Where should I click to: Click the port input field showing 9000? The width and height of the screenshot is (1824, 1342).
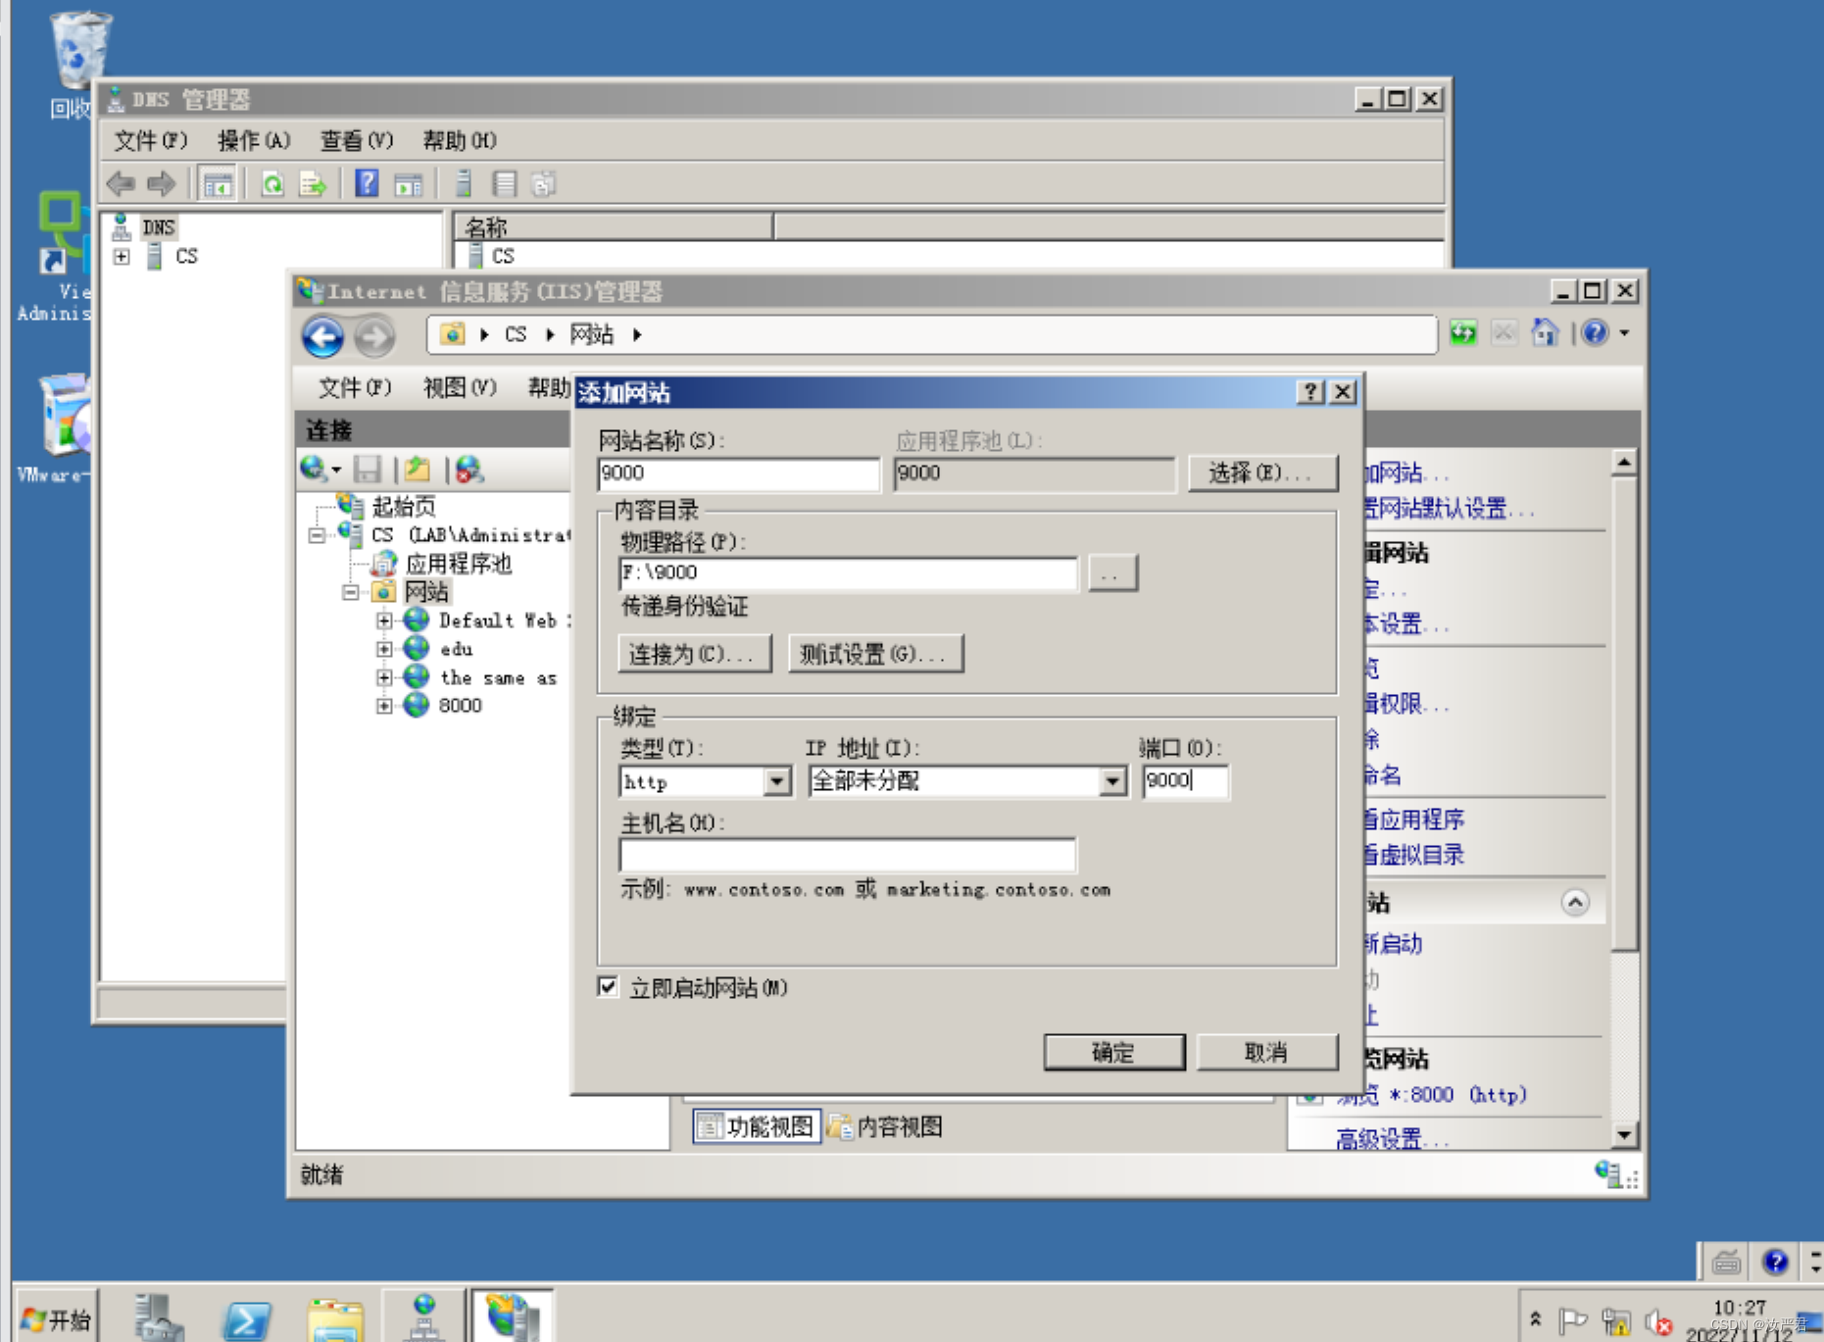pos(1185,781)
